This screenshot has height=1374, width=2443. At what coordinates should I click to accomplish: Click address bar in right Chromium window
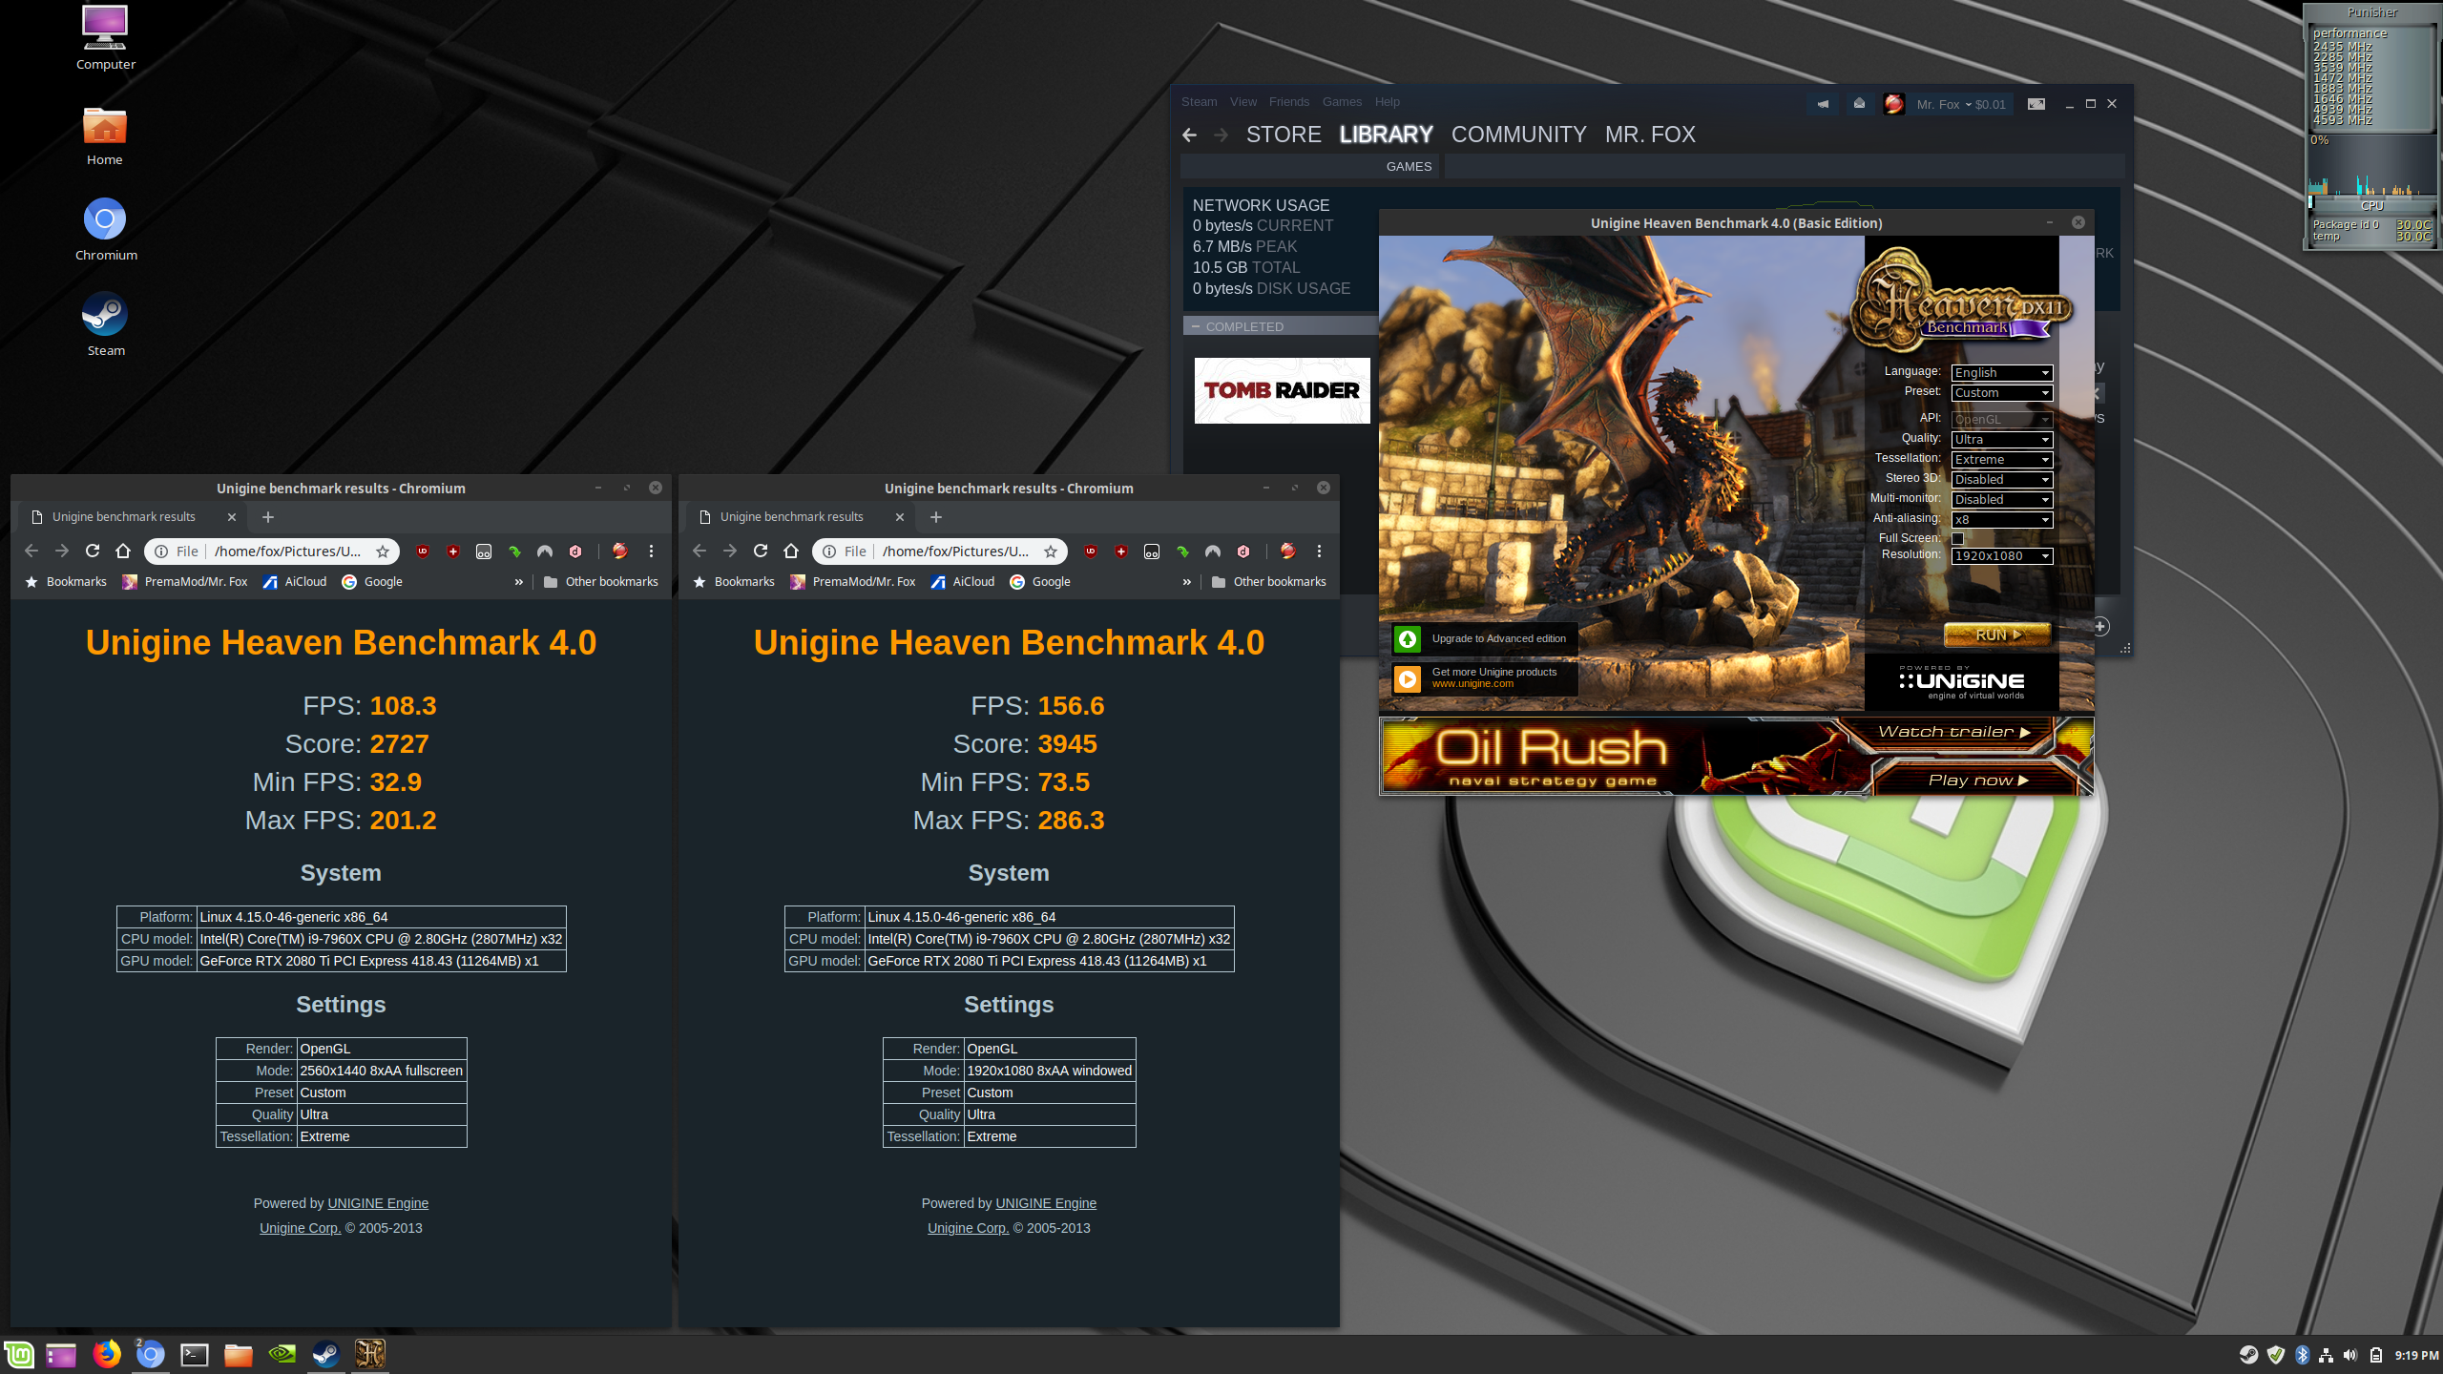pos(940,551)
